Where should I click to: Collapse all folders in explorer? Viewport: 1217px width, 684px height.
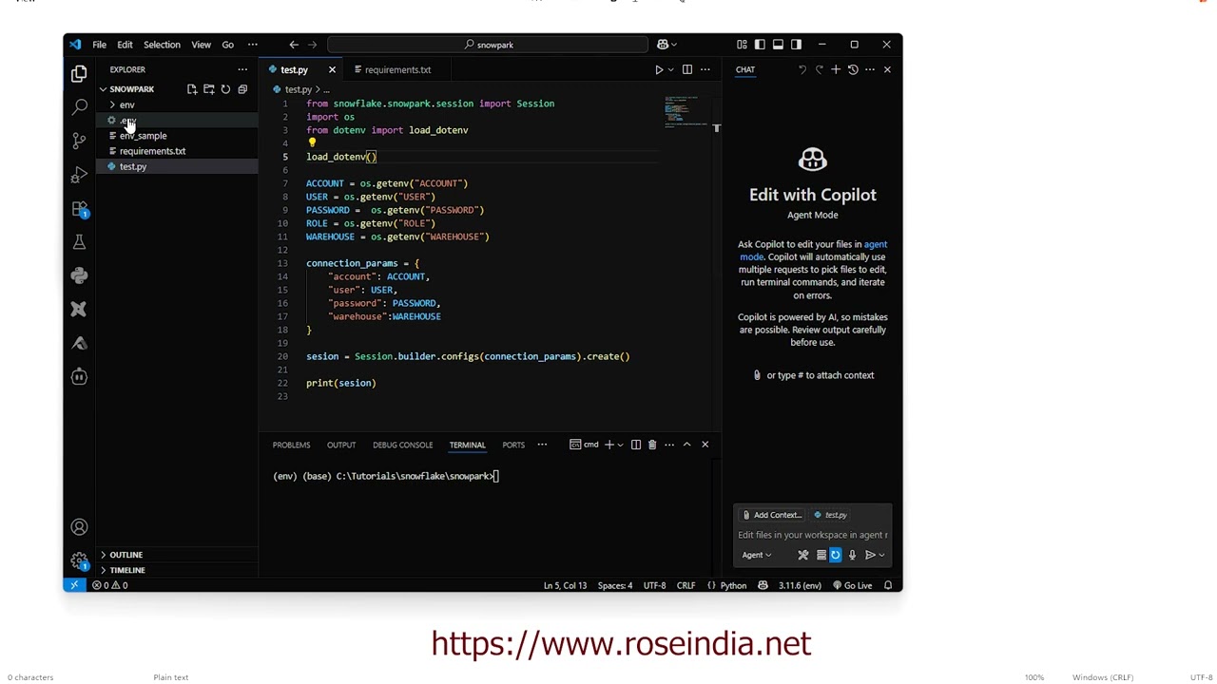click(x=242, y=89)
